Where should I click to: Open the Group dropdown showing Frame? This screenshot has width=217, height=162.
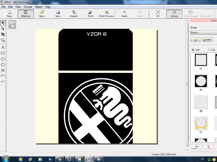click(204, 33)
